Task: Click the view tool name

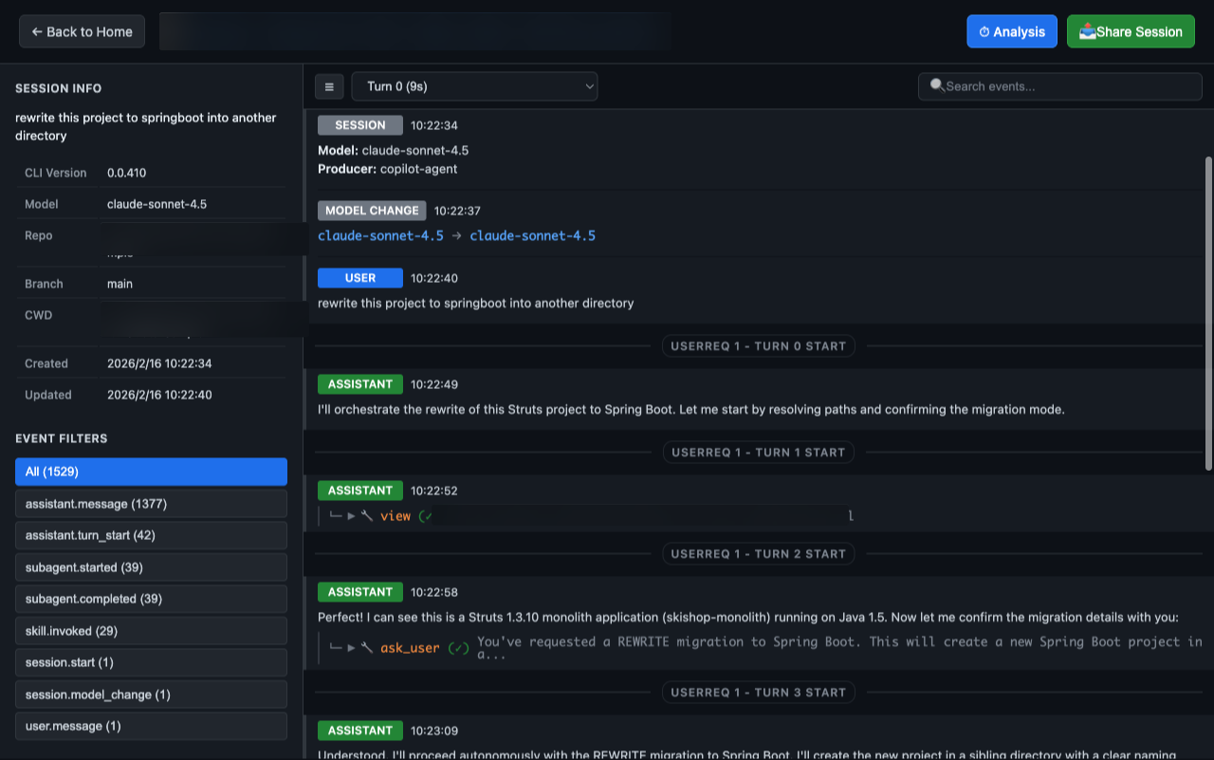Action: click(x=395, y=516)
